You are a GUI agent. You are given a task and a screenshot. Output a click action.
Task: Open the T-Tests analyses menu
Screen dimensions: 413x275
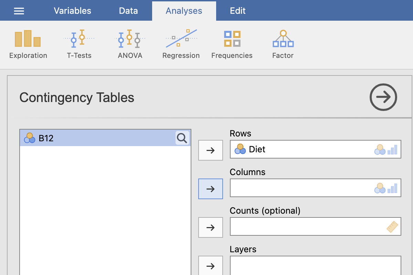point(79,44)
